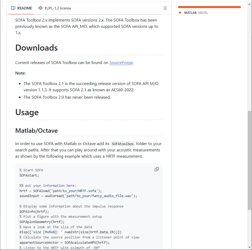
Task: Click the scrollbar up arrow
Action: click(249, 4)
